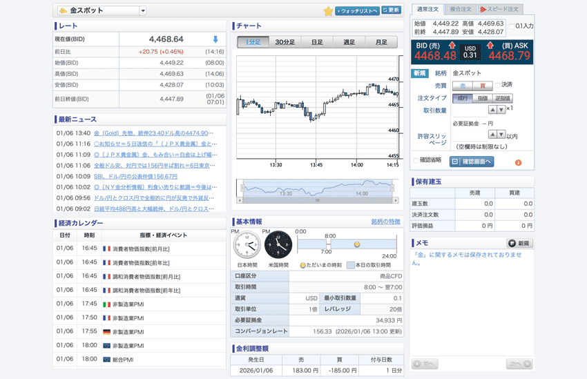
Task: Click the US time dark clock
Action: [x=278, y=245]
